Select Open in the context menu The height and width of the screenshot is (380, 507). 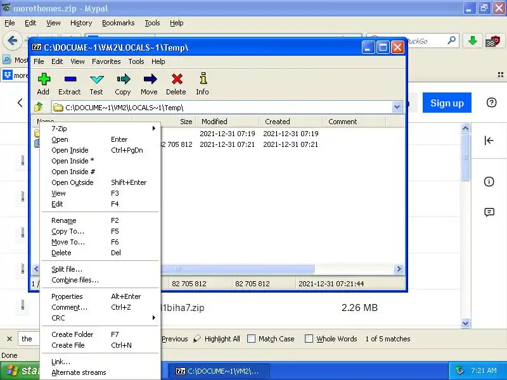(x=100, y=139)
